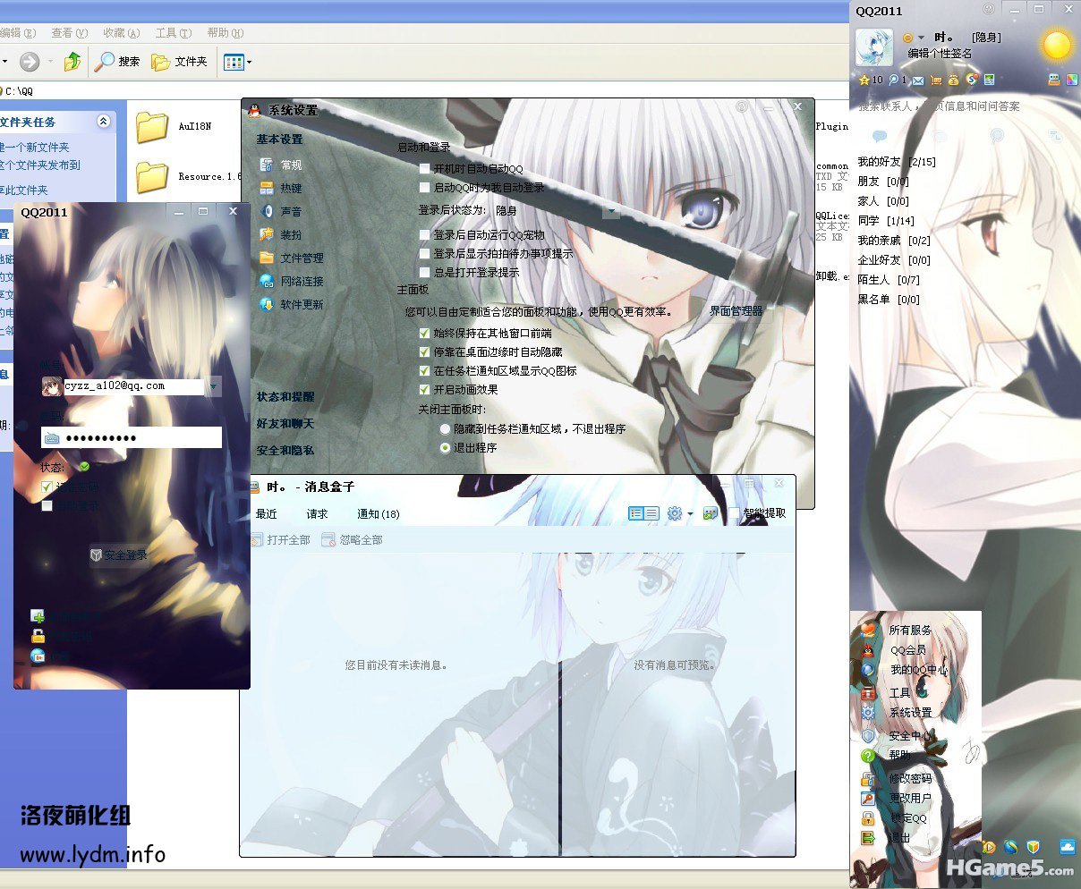
Task: Expand 我的亲戚 [0/2] contact group
Action: (x=894, y=241)
